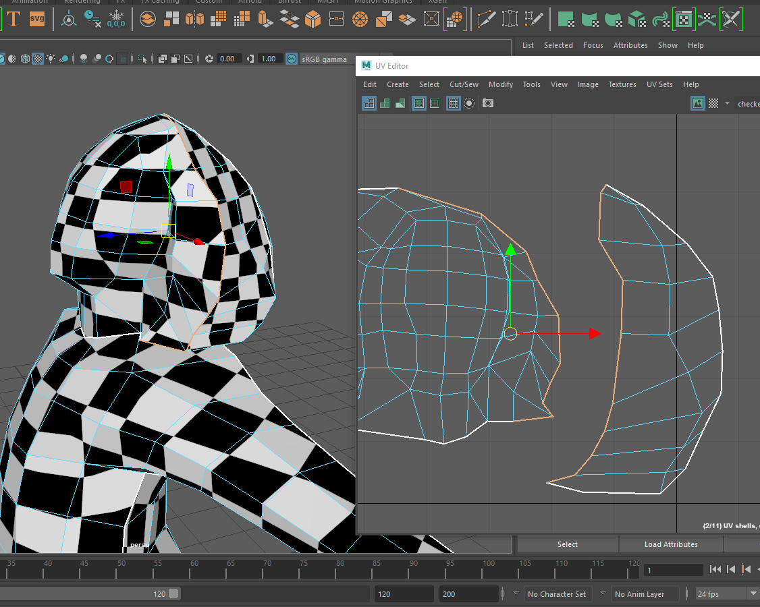Click the Combine meshes shelf icon
Image resolution: width=760 pixels, height=607 pixels.
[x=148, y=20]
